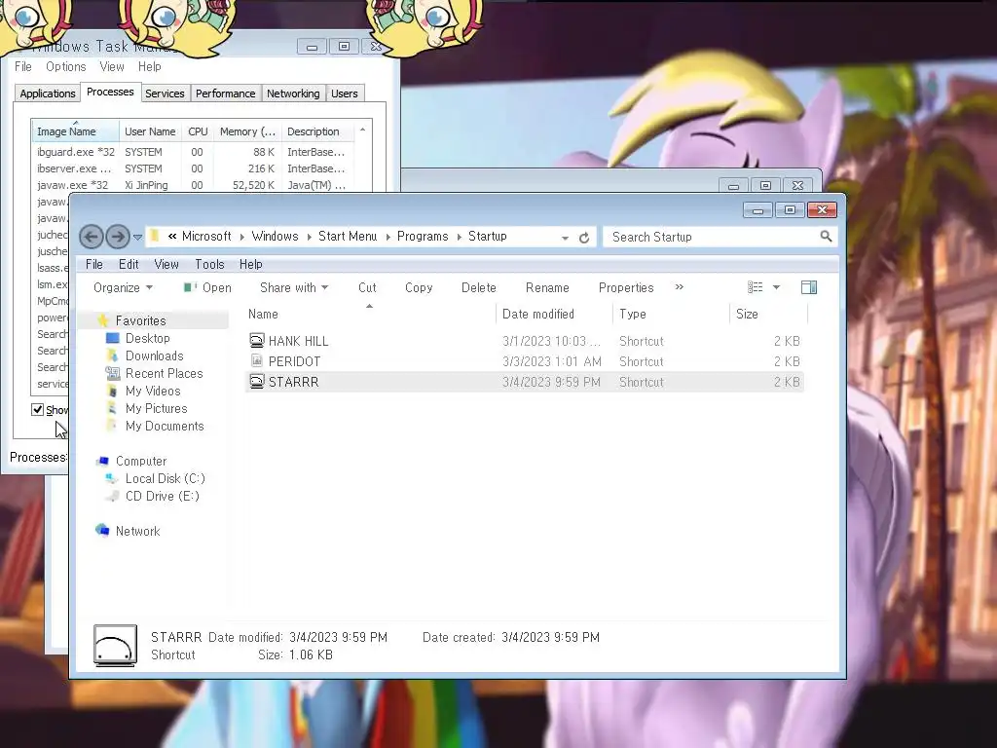This screenshot has width=997, height=748.
Task: Open My Documents in Favorites
Action: [164, 427]
